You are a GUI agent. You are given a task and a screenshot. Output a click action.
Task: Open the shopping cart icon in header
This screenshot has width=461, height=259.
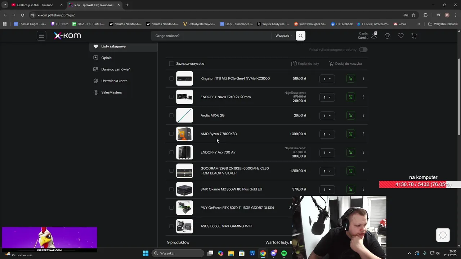point(414,36)
